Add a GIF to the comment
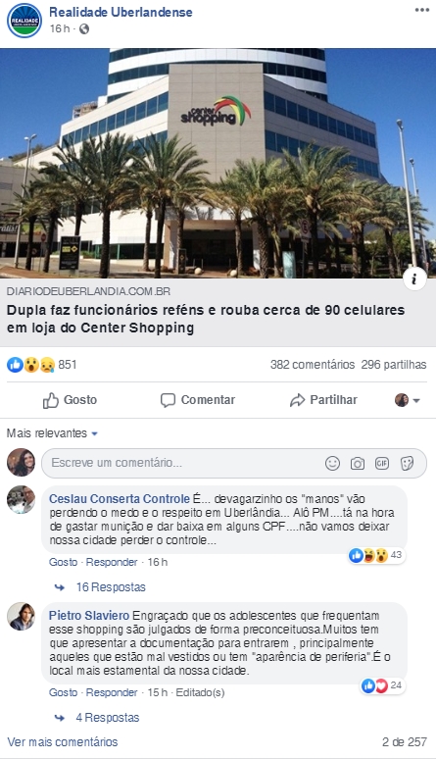This screenshot has width=436, height=759. (382, 463)
